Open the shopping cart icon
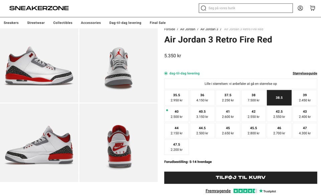Image resolution: width=321 pixels, height=195 pixels. pyautogui.click(x=312, y=8)
